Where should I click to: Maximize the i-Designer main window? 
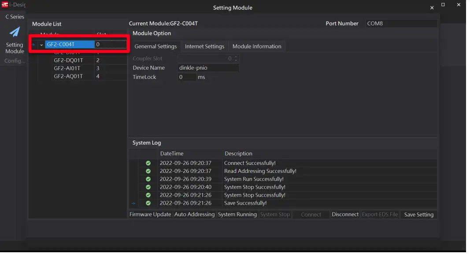443,5
